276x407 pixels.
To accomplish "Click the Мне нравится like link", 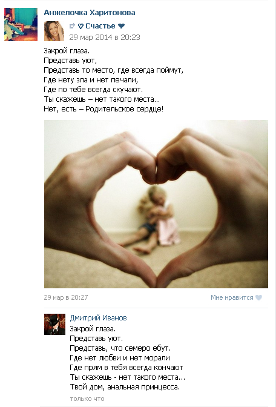I will pyautogui.click(x=232, y=297).
